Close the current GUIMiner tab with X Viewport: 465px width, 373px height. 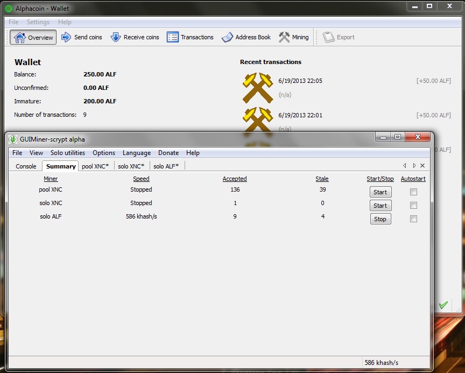[x=422, y=165]
